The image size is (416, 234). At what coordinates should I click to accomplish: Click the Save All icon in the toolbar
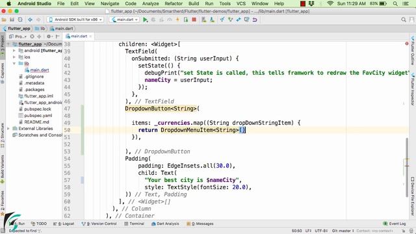(12, 19)
